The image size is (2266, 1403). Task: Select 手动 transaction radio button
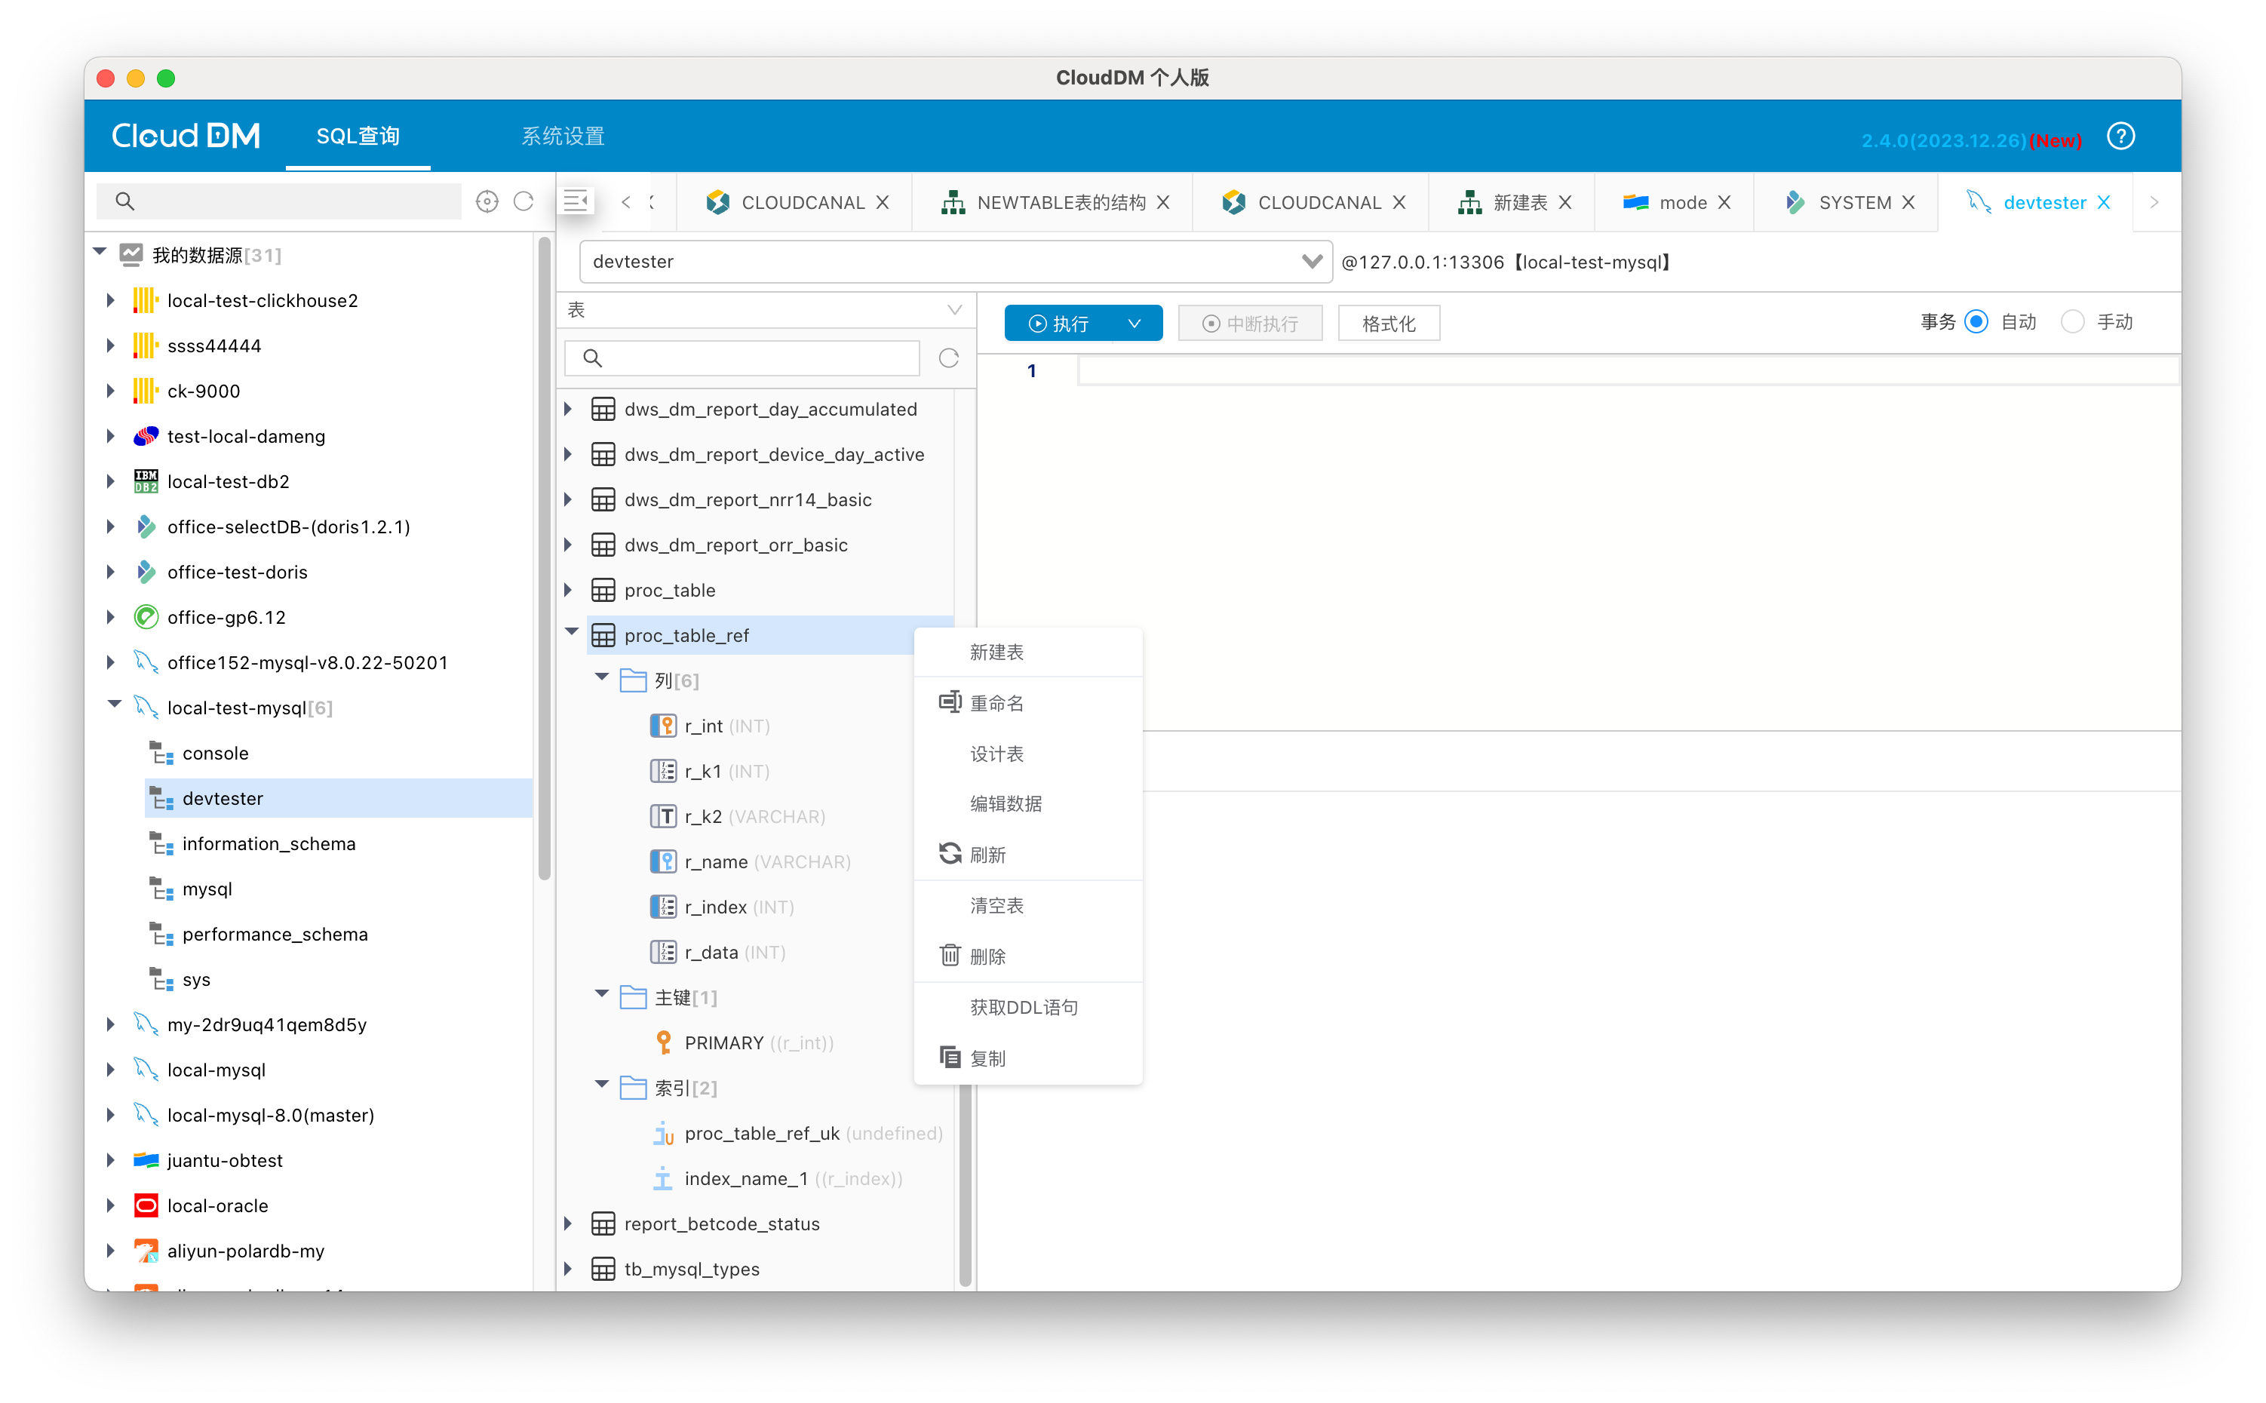[x=2072, y=322]
